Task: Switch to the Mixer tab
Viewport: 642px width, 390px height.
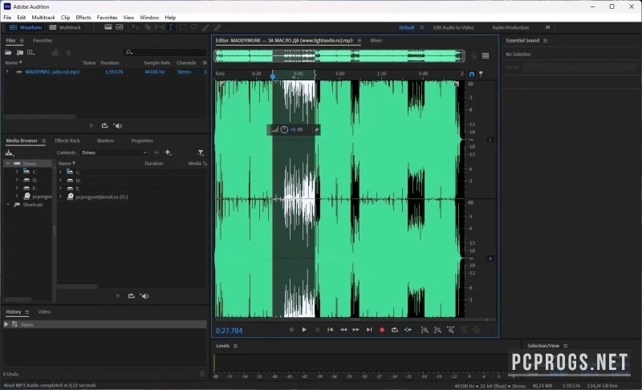Action: tap(376, 40)
